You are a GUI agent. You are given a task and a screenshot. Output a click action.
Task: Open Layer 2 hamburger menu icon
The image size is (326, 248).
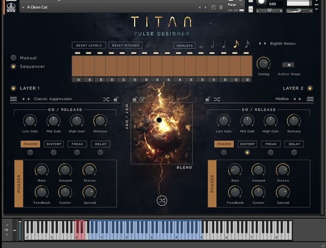pos(310,99)
